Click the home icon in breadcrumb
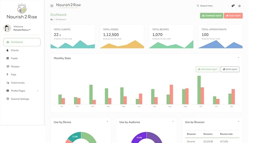The height and width of the screenshot is (143, 255). pos(51,19)
